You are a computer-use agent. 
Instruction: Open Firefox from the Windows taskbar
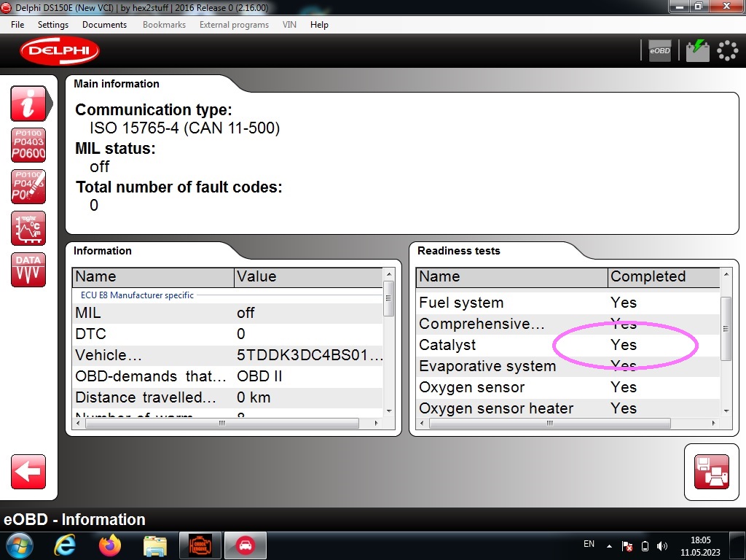click(x=110, y=545)
